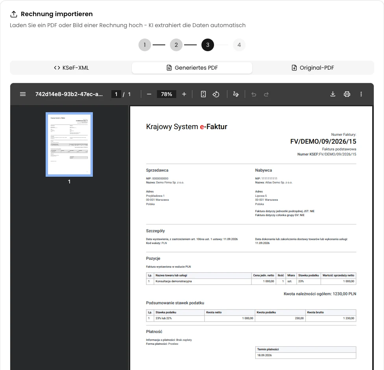This screenshot has width=384, height=370.
Task: Click the upload icon beside Rechnung importieren
Action: 14,14
